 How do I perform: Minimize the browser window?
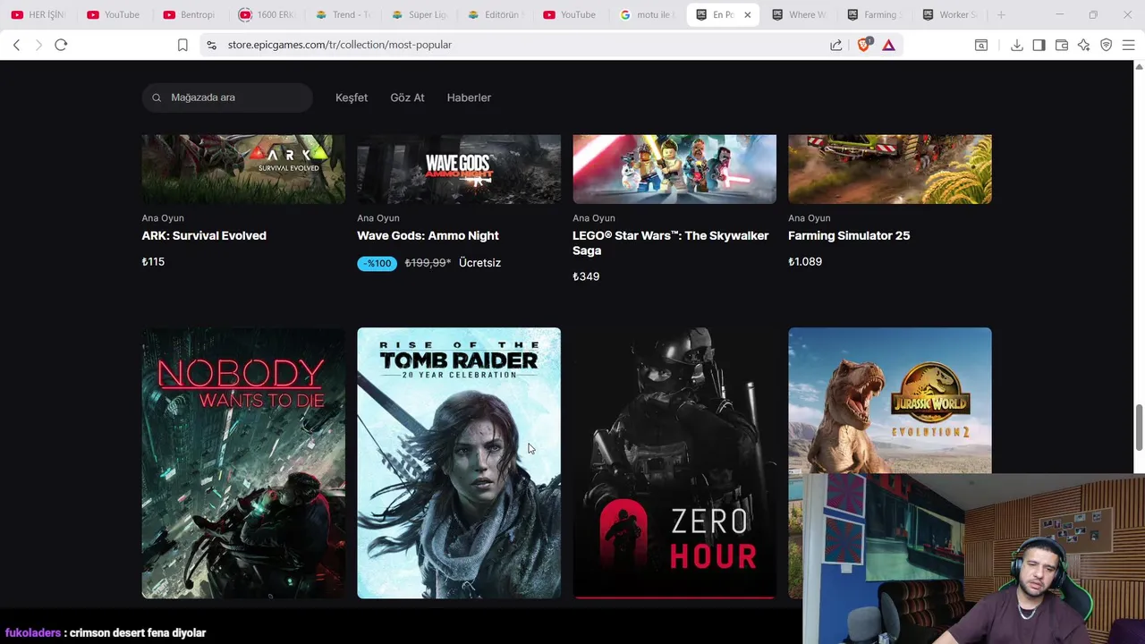pos(1059,14)
